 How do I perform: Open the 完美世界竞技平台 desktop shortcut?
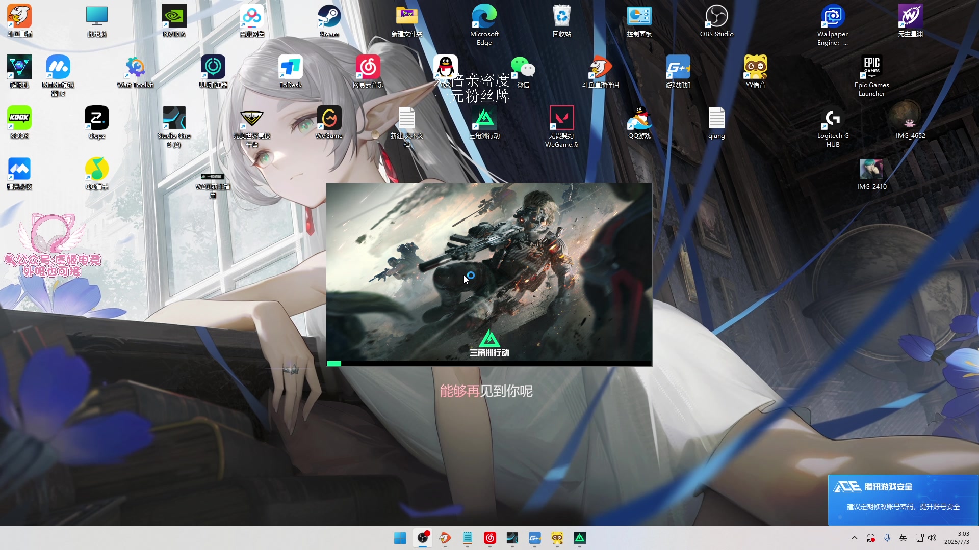[x=252, y=126]
